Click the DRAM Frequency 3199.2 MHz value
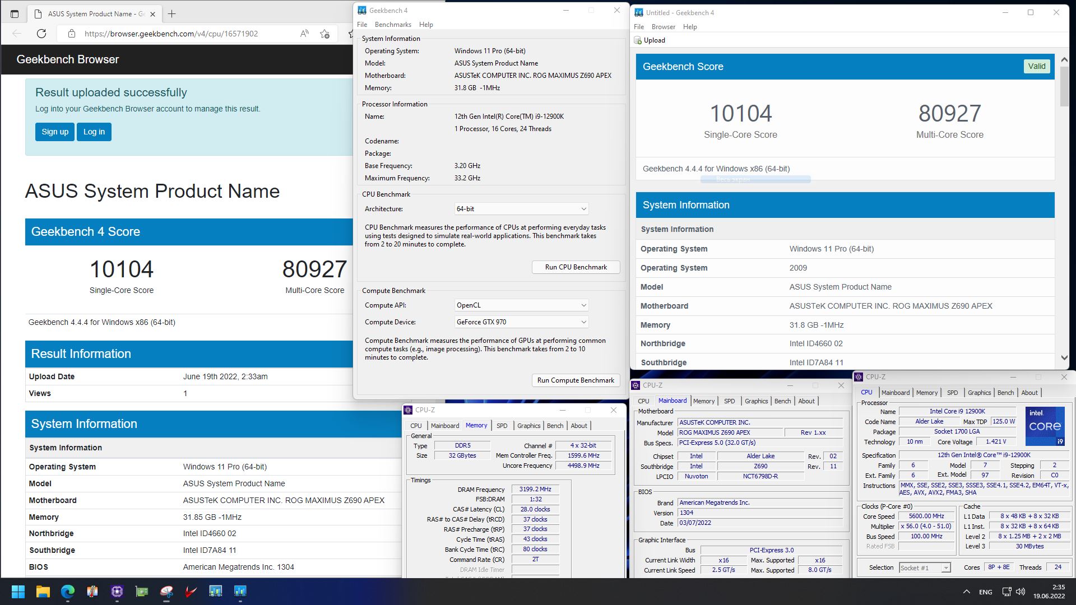This screenshot has width=1076, height=605. click(535, 489)
